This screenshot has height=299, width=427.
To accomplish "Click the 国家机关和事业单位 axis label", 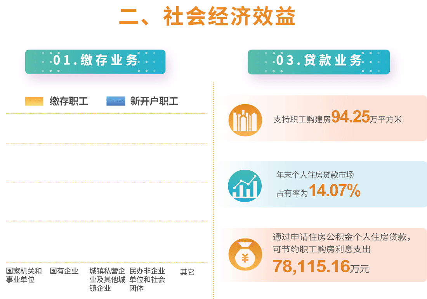I will pos(24,275).
